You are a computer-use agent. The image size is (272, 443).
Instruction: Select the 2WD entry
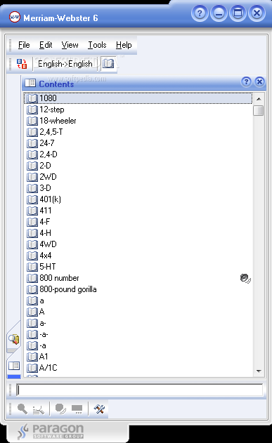138,177
